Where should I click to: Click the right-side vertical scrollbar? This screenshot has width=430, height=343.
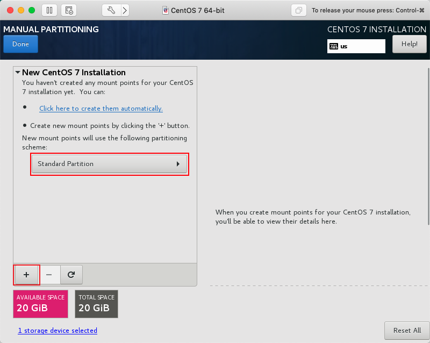(428, 147)
